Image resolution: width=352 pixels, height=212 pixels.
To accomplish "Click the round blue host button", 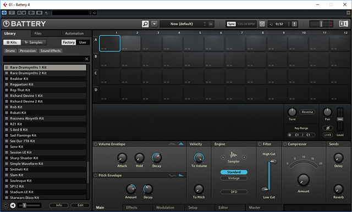I will (46, 13).
